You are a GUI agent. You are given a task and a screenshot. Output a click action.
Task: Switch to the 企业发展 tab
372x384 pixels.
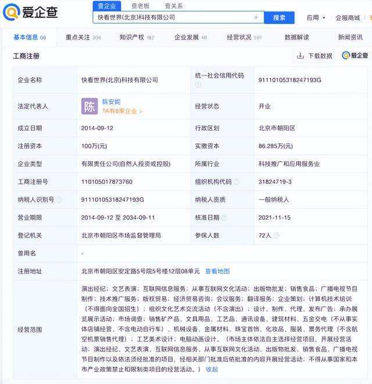click(191, 37)
